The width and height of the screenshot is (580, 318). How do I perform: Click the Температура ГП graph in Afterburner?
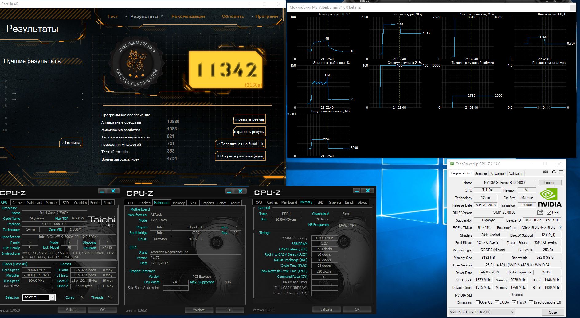pos(323,38)
